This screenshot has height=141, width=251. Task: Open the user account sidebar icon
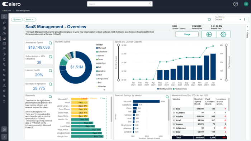4,28
